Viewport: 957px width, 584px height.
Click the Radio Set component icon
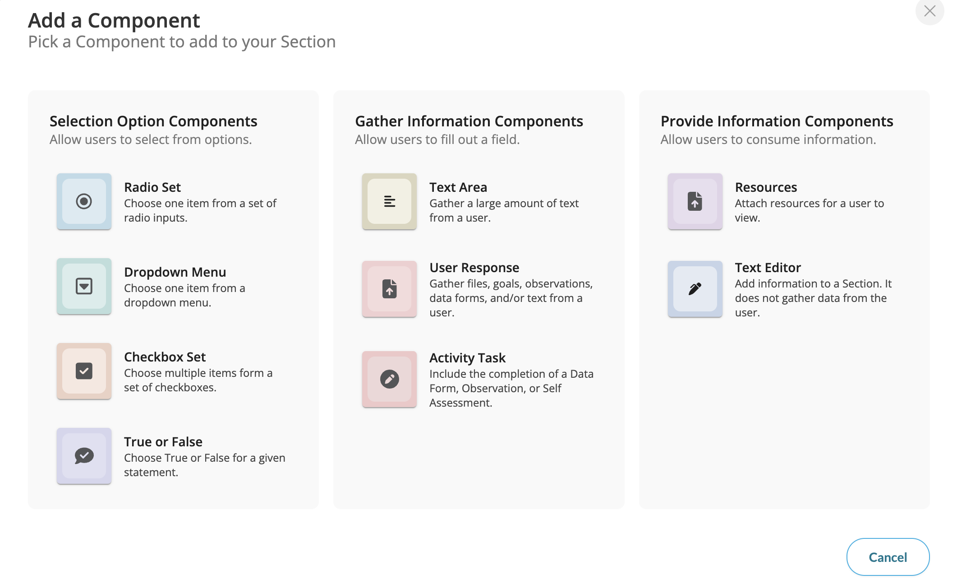tap(84, 201)
